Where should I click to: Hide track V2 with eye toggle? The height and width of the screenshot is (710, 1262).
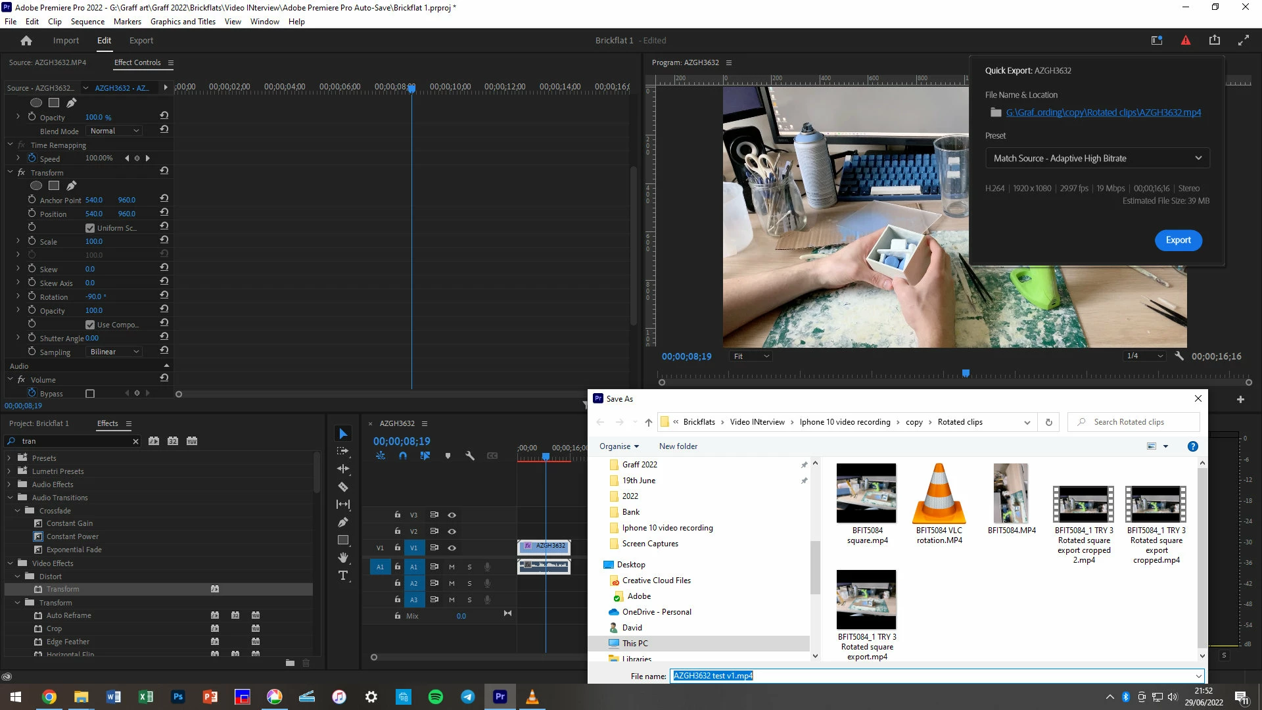click(x=452, y=531)
